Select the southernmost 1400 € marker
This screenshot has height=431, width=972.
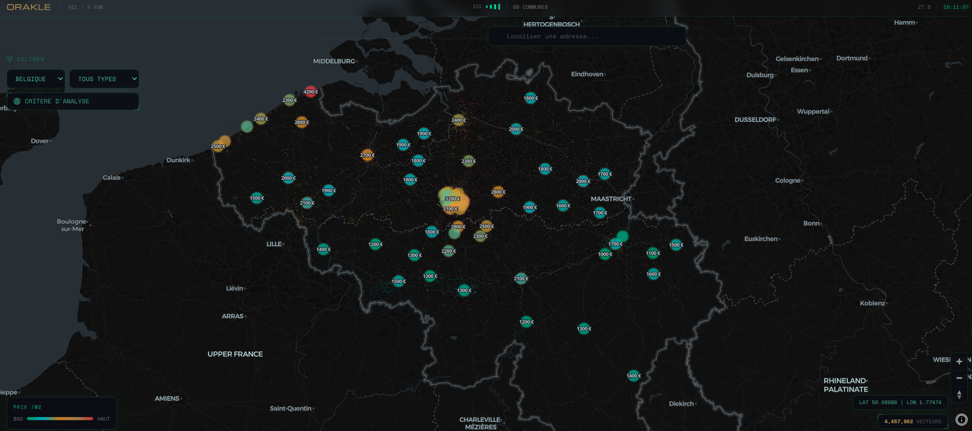coord(633,376)
